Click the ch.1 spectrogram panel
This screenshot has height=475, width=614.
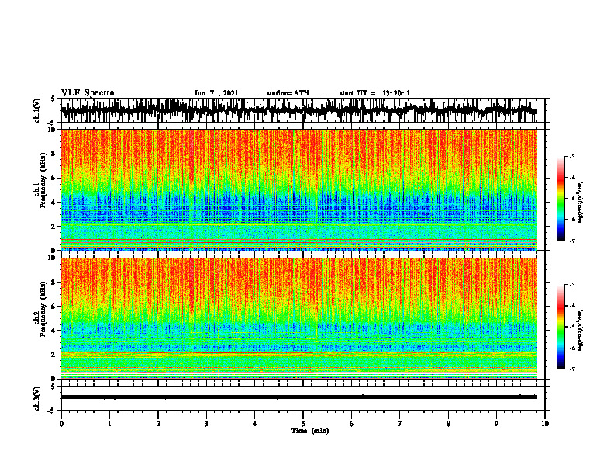click(x=299, y=189)
